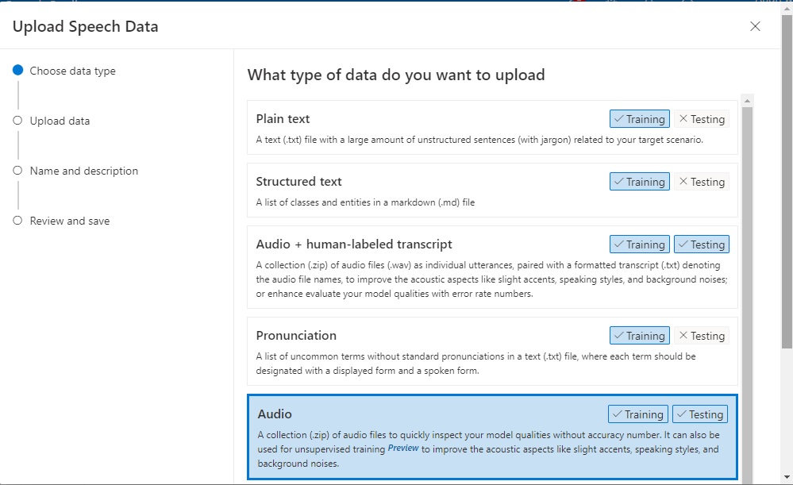Click Pronunciation Testing badge
Screen dimensions: 793x485
702,336
